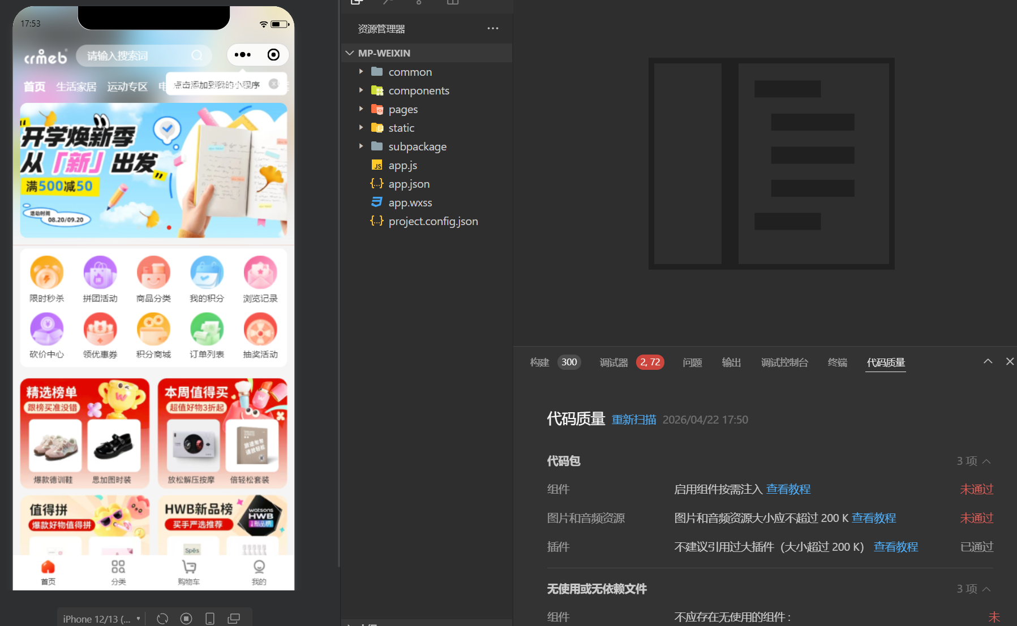The width and height of the screenshot is (1017, 626).
Task: Select the 首页 top category tab
Action: [34, 87]
